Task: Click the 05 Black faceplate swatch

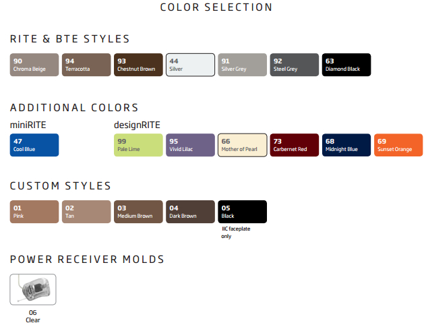Action: pyautogui.click(x=243, y=212)
